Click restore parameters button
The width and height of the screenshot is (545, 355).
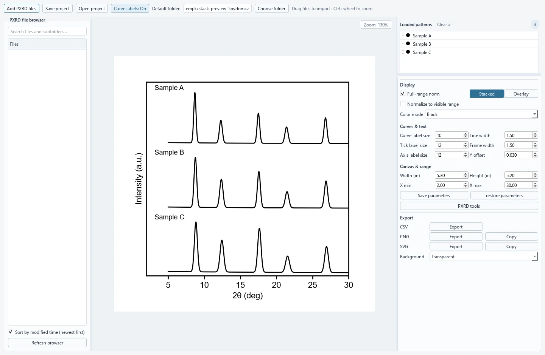coord(504,195)
